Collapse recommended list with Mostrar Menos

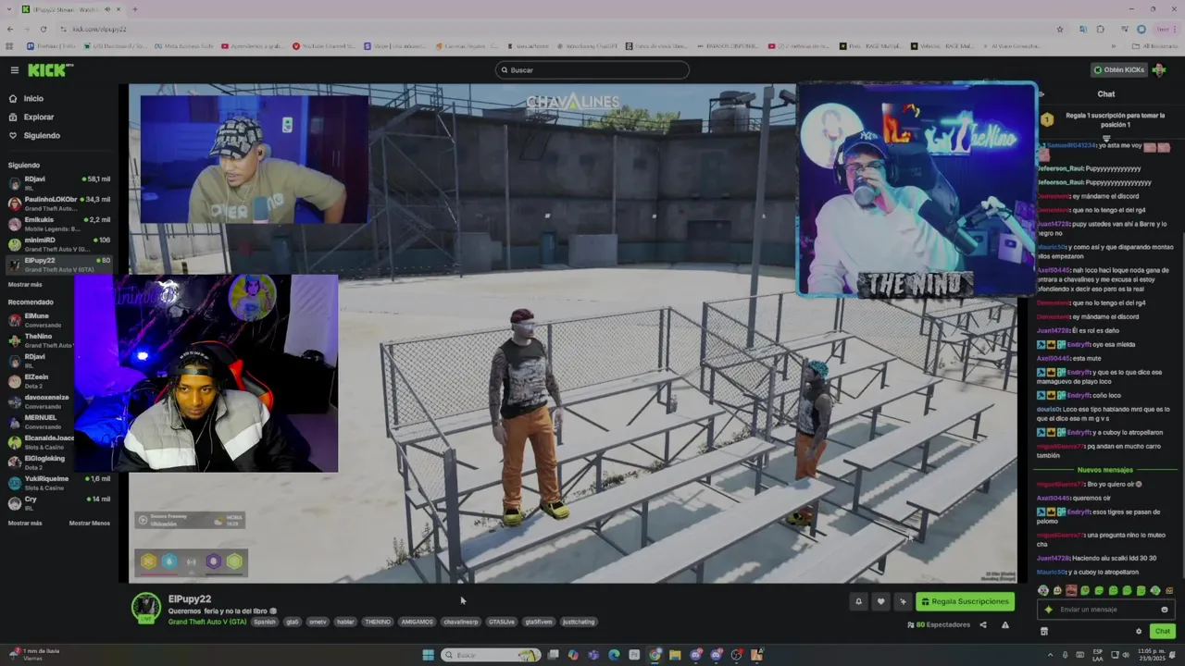(x=90, y=523)
